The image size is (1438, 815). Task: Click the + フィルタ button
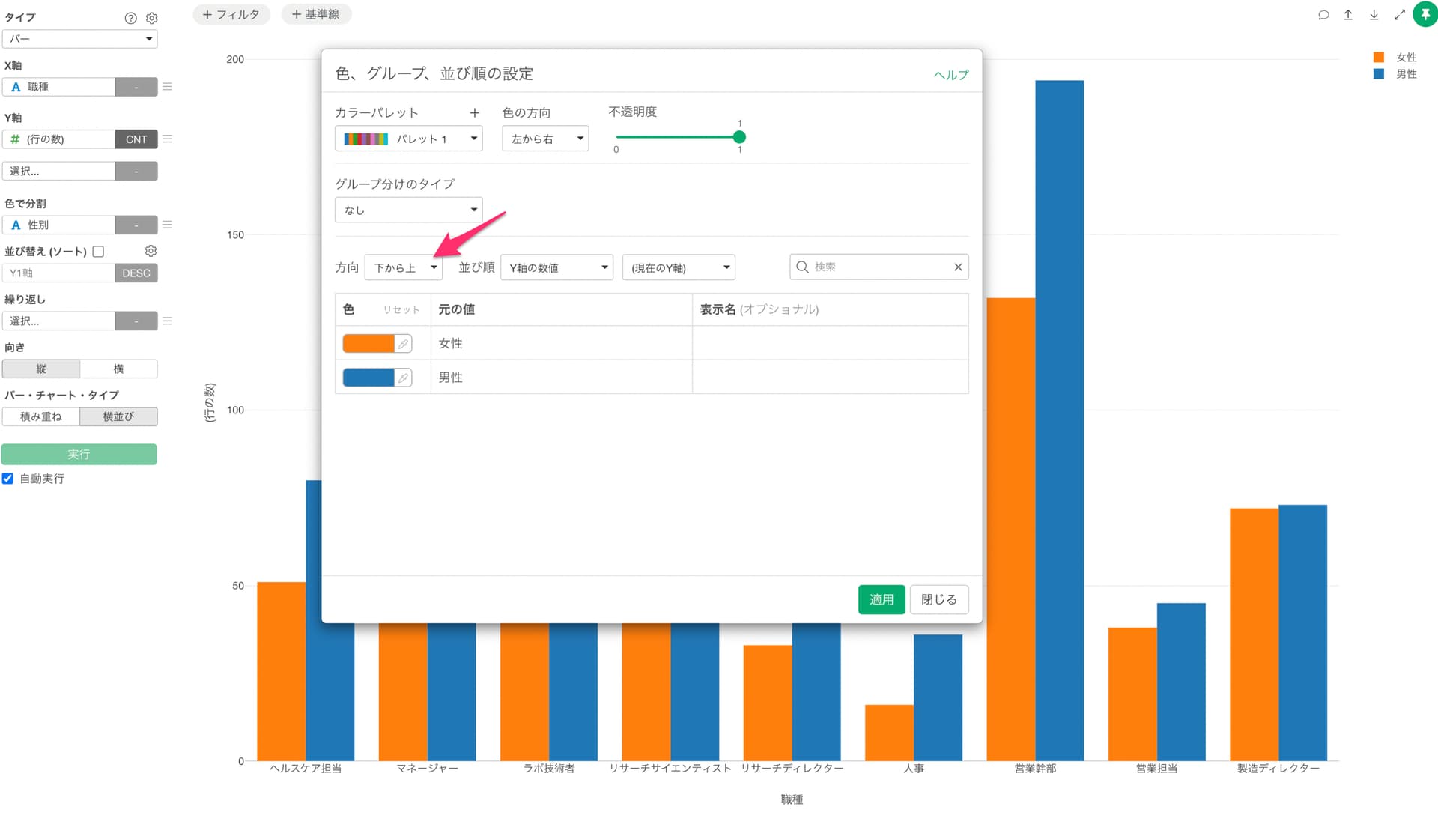pos(231,14)
